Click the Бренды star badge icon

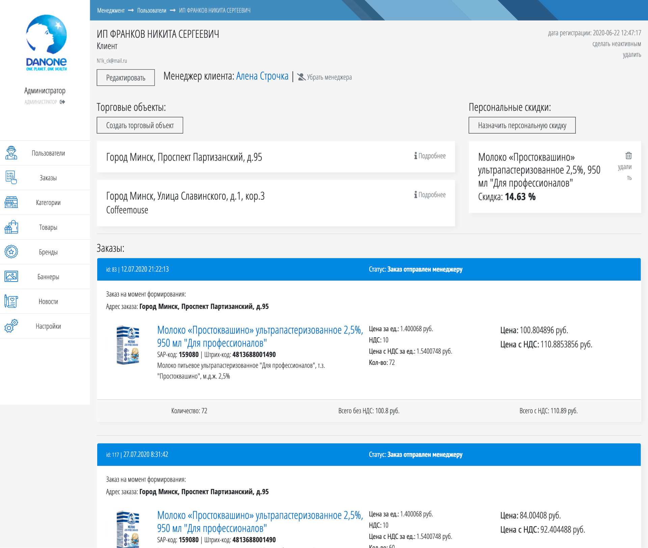coord(11,252)
